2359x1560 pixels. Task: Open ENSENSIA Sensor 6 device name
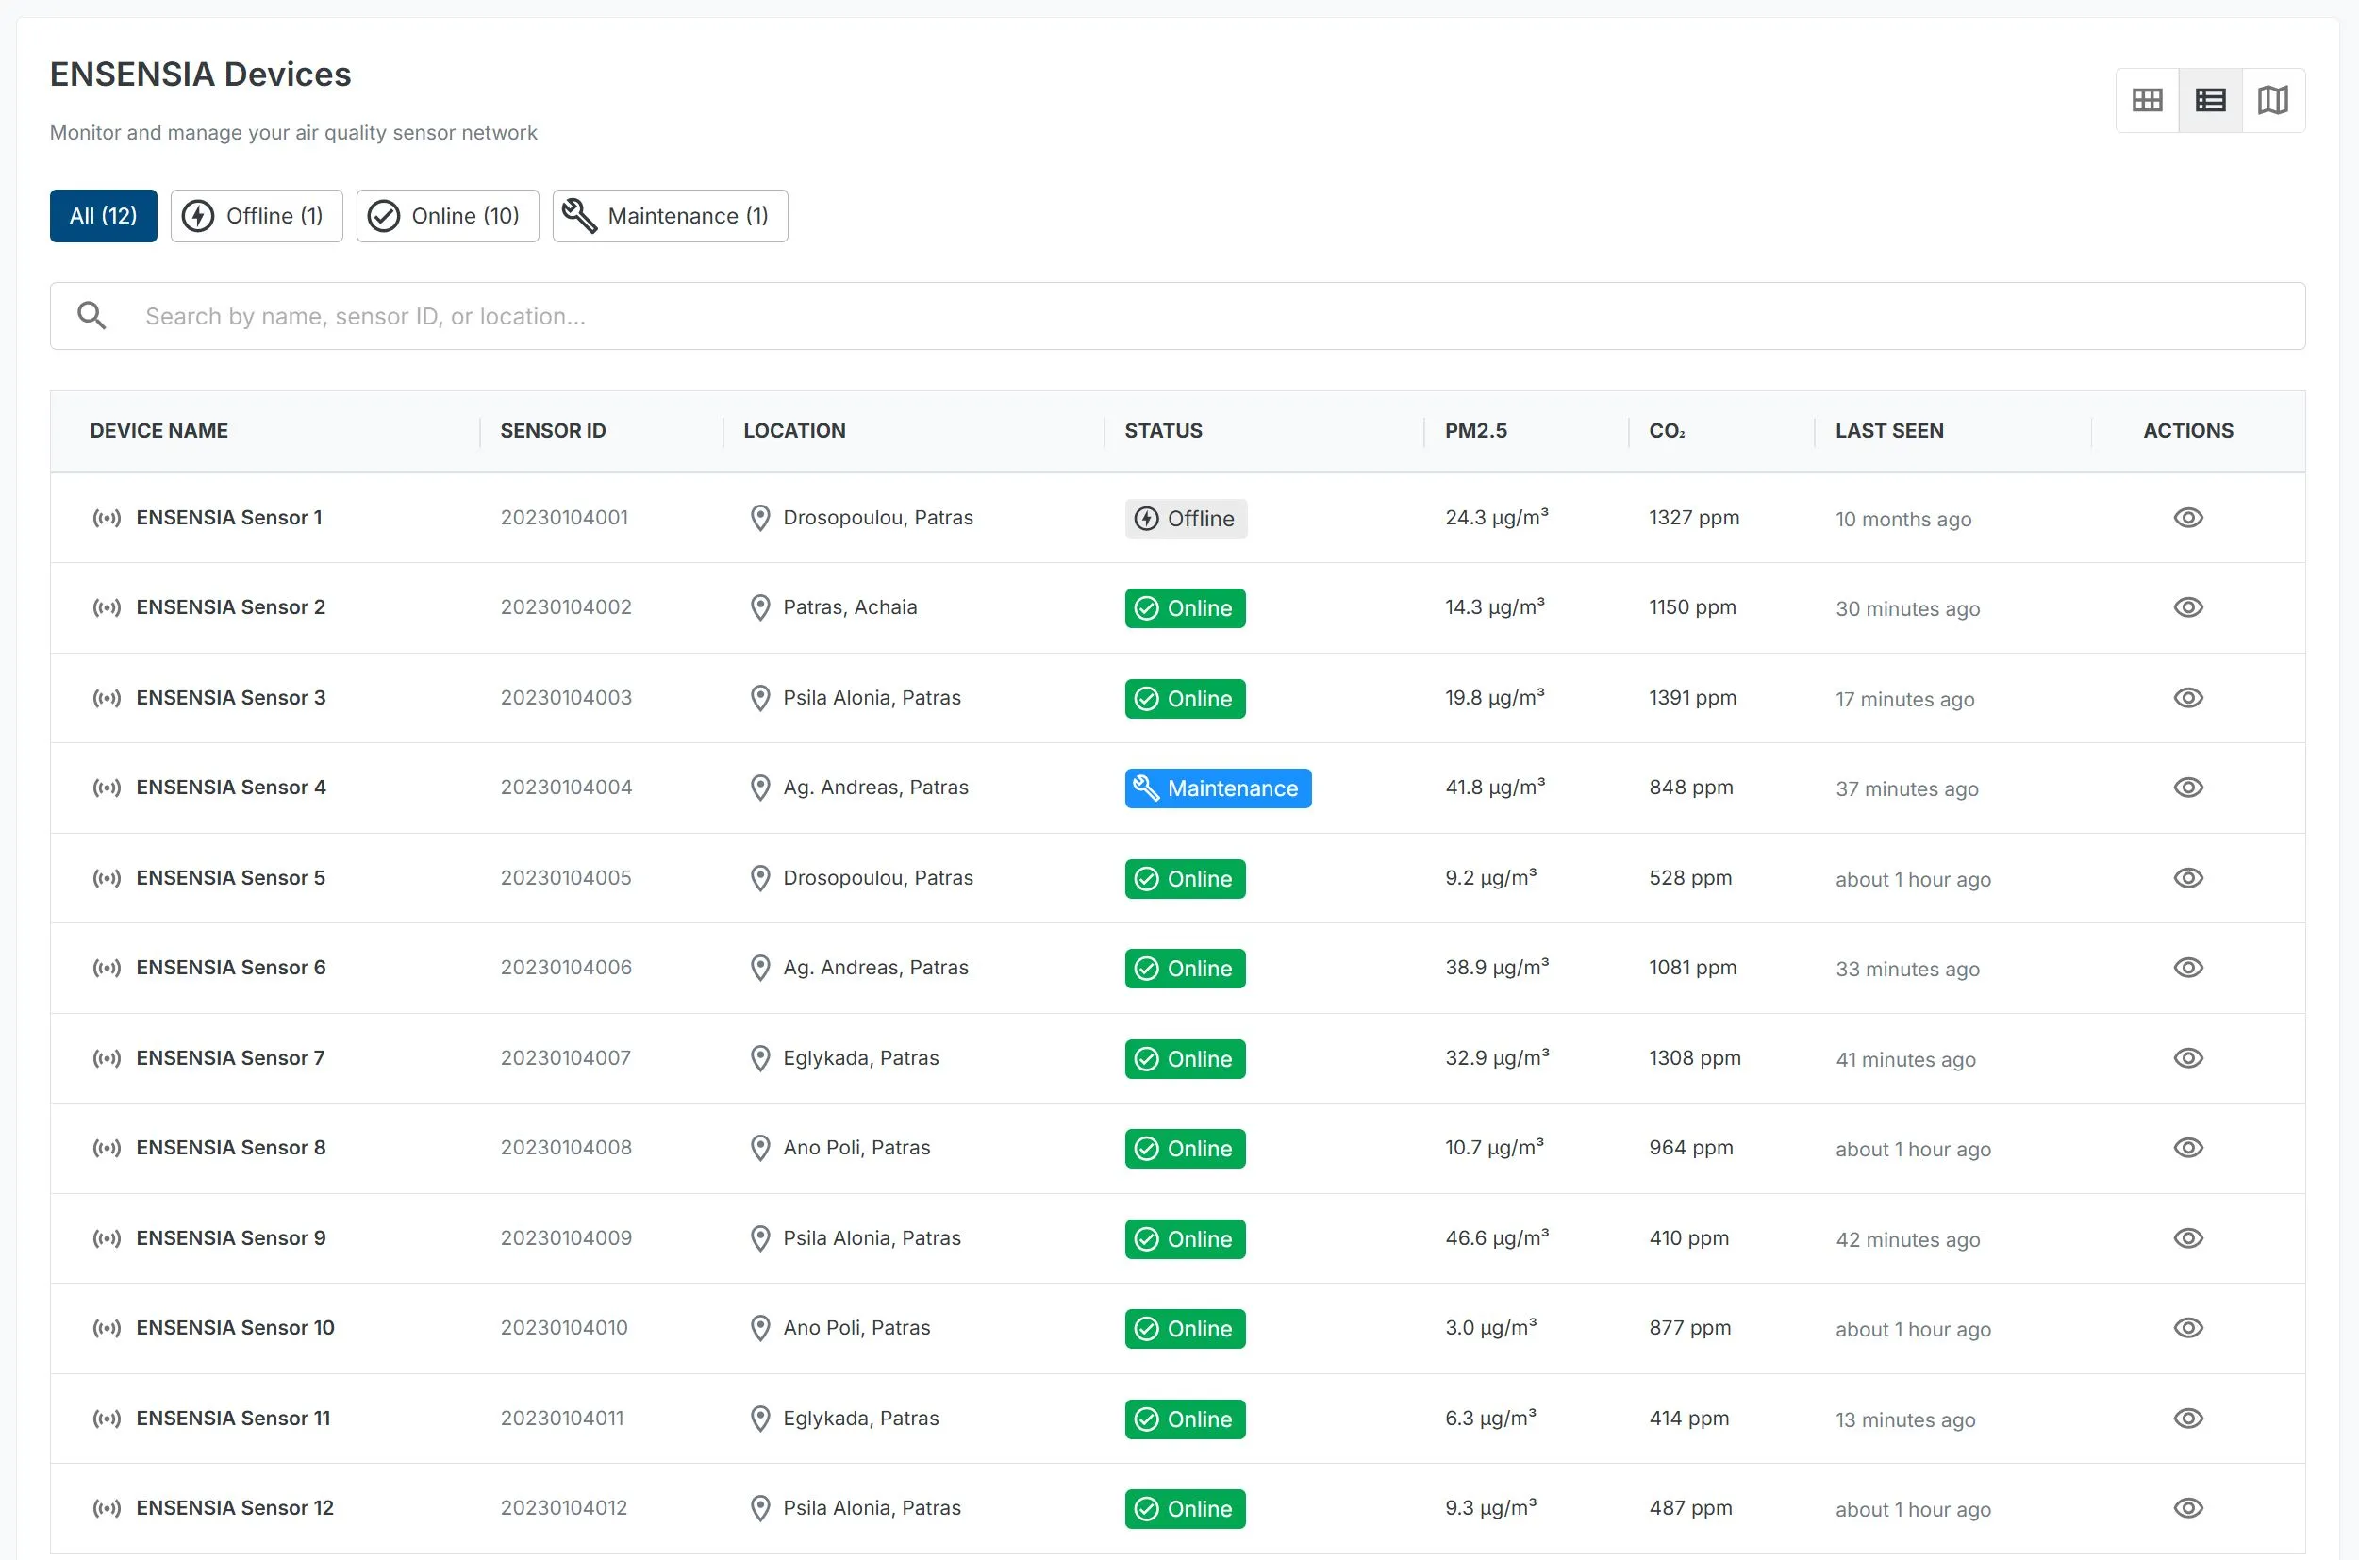coord(231,968)
